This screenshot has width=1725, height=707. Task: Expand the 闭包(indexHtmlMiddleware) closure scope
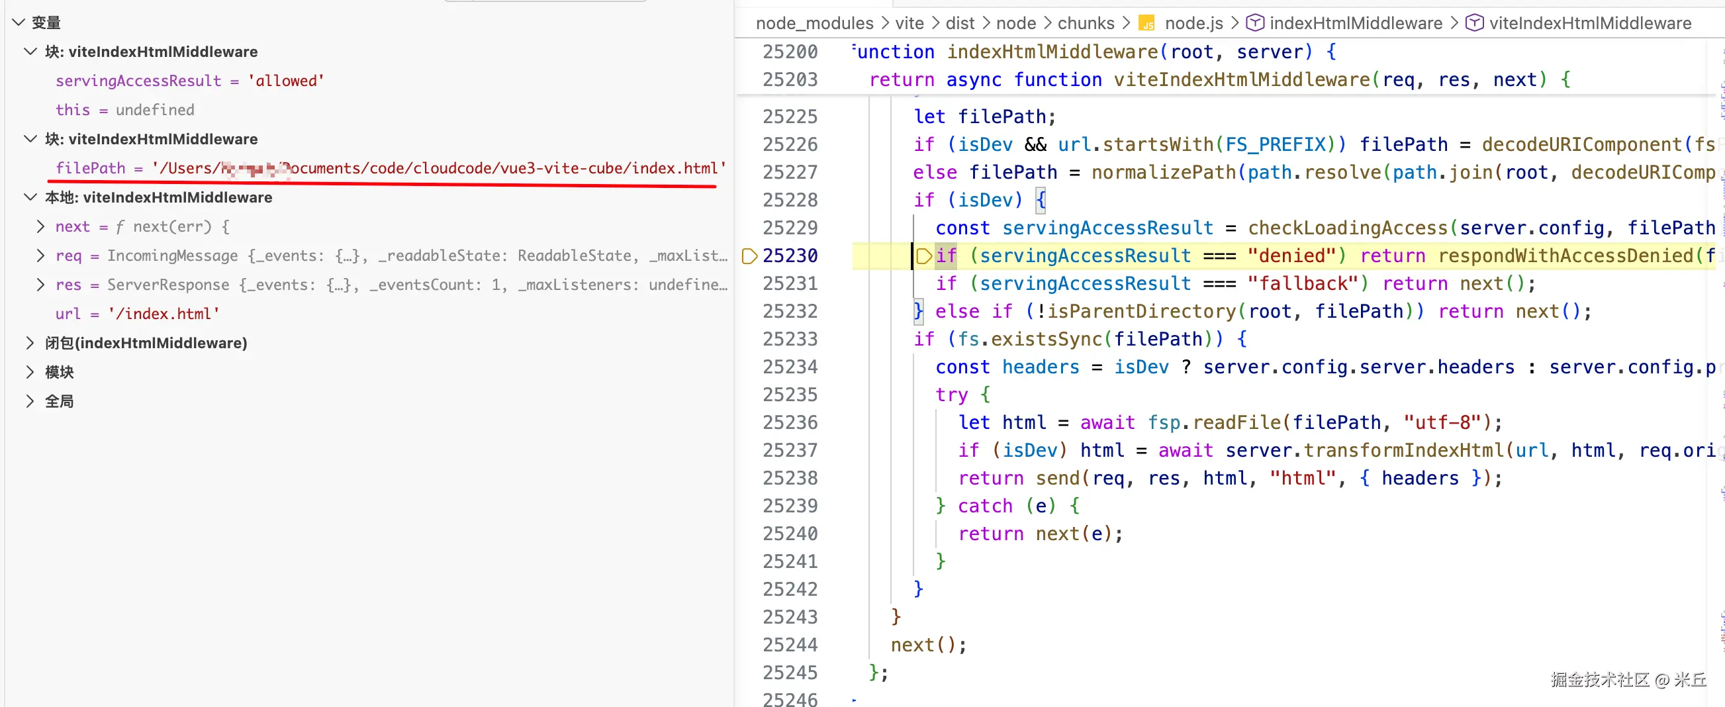pyautogui.click(x=30, y=344)
